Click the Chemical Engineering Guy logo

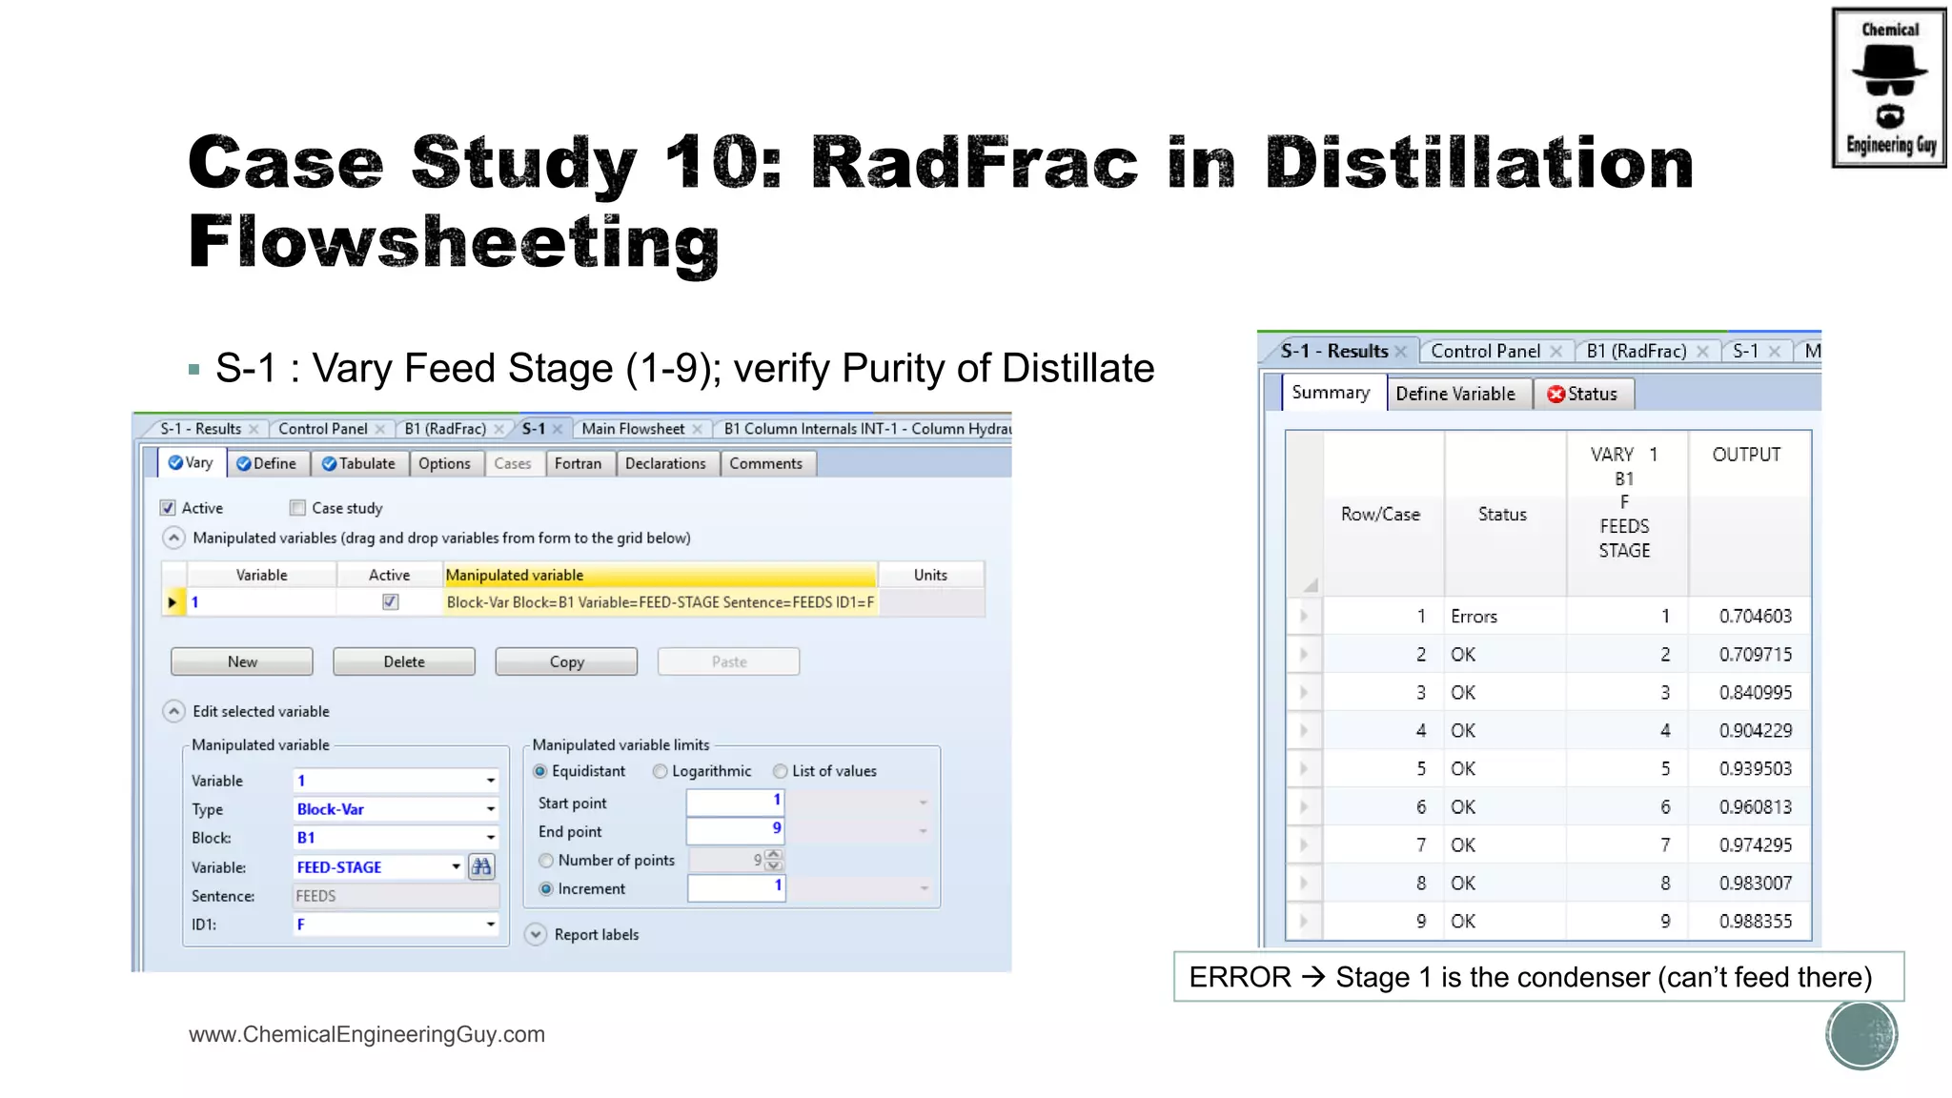click(x=1889, y=88)
